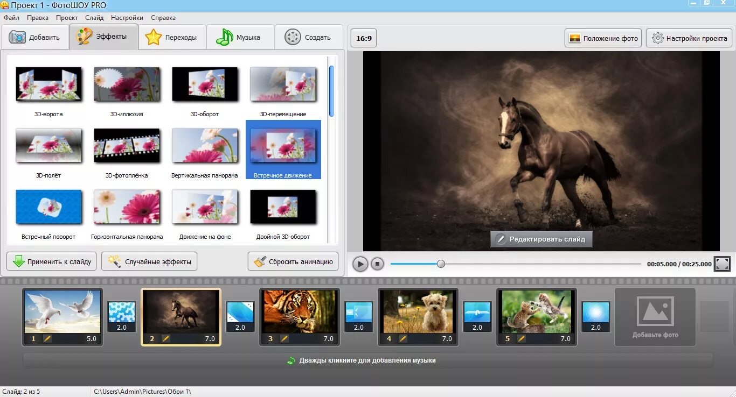Open the Файл menu
The height and width of the screenshot is (397, 736).
pos(11,18)
